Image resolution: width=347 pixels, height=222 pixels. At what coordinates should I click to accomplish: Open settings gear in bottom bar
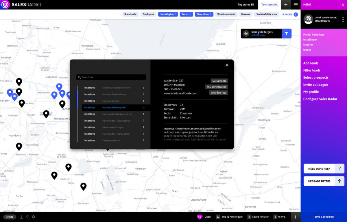[x=34, y=217]
